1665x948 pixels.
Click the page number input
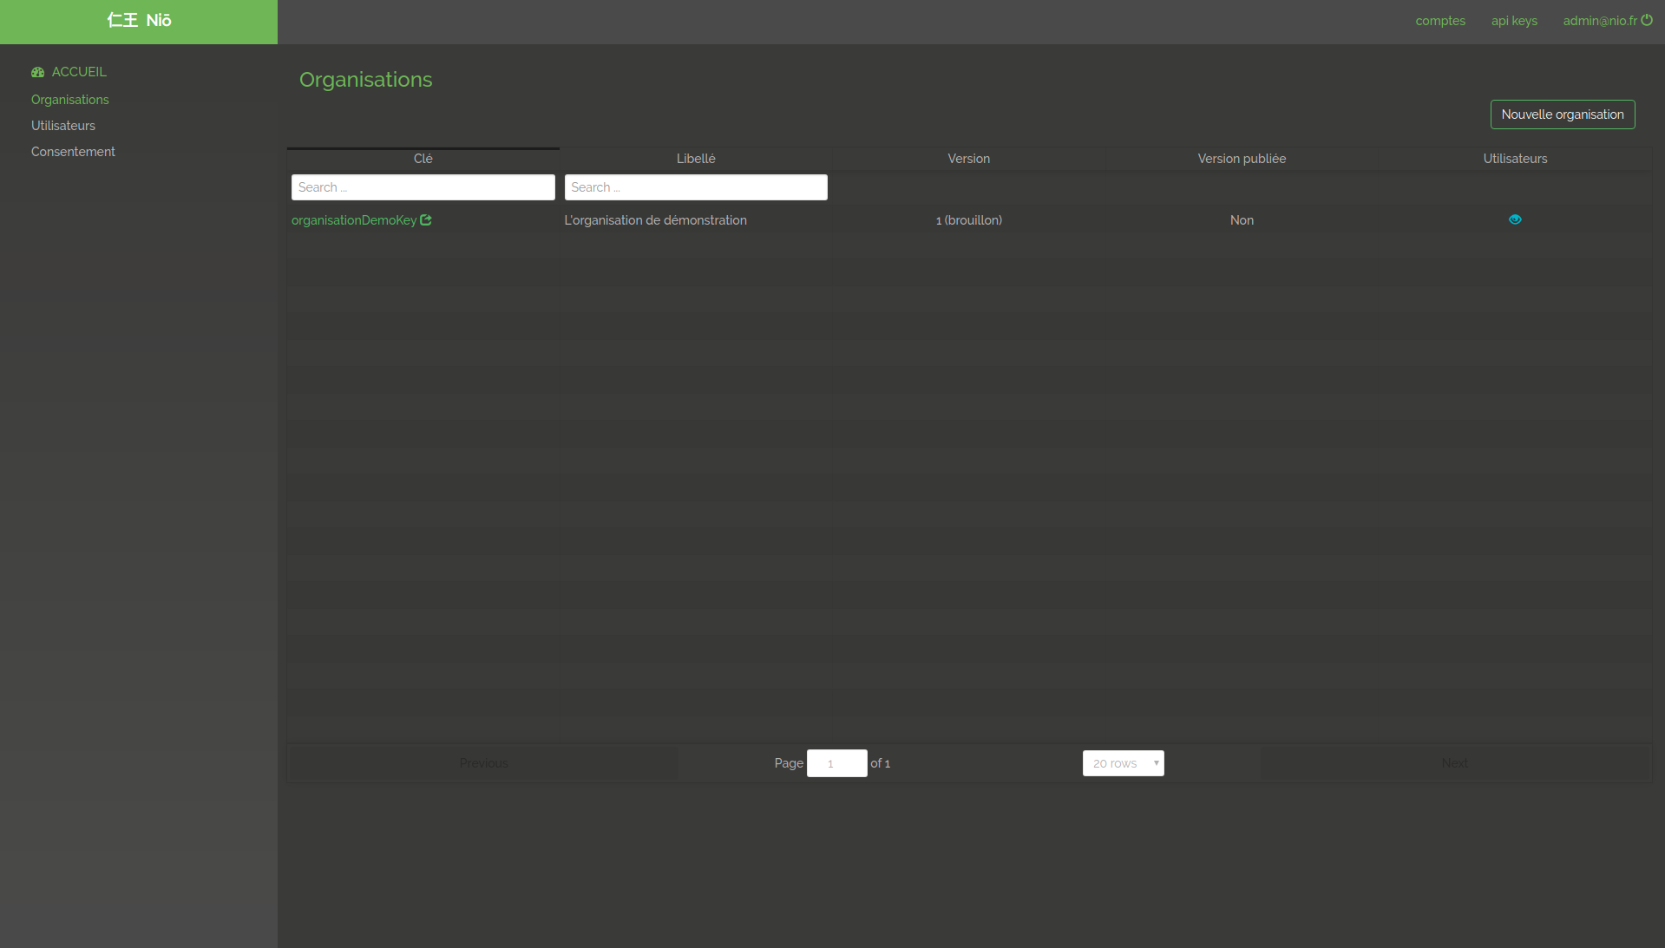[x=836, y=763]
